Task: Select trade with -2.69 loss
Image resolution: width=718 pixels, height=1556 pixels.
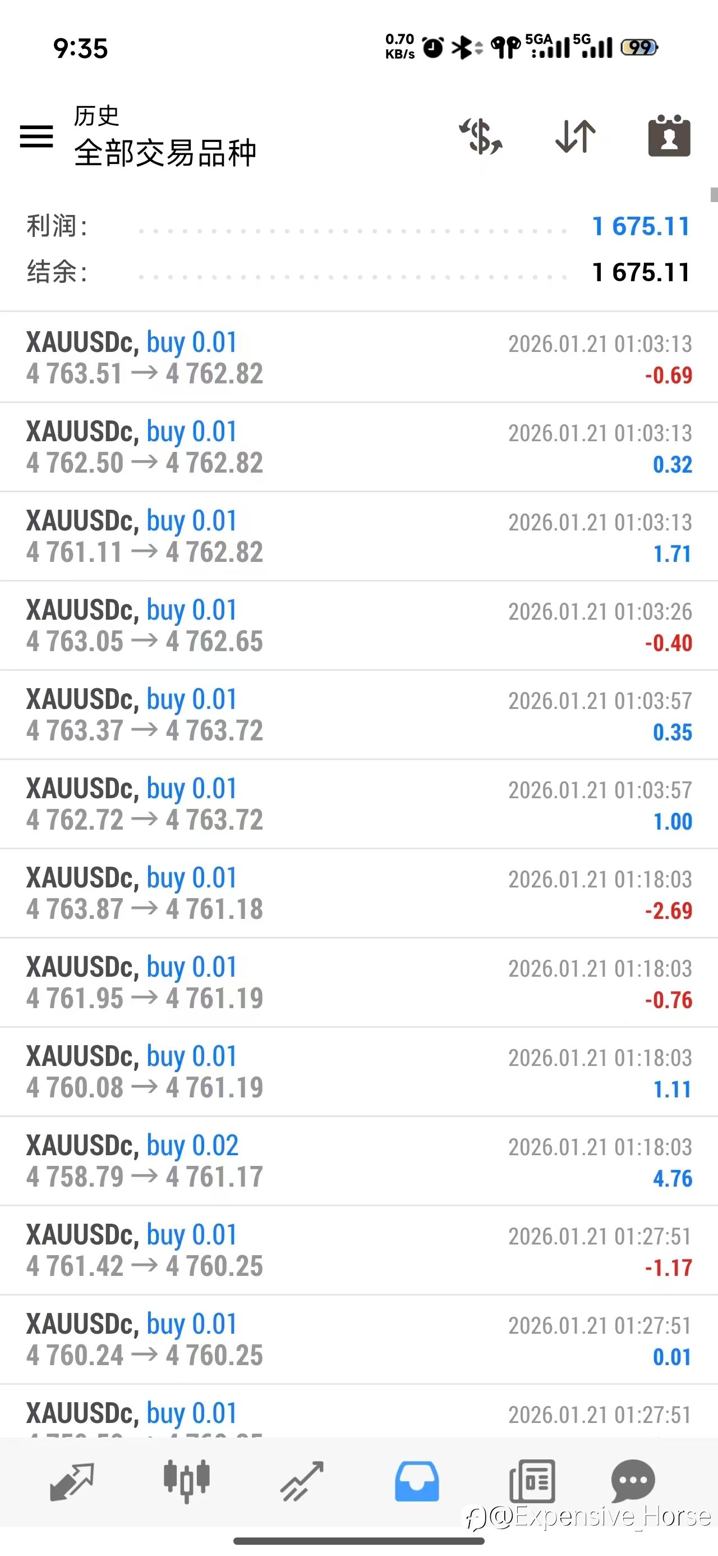Action: coord(358,894)
